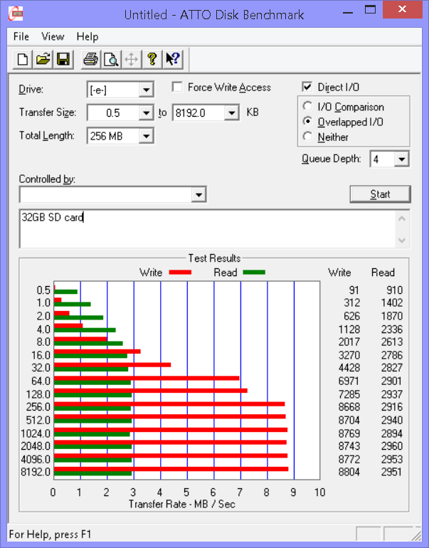Click the description box scroll up arrow

[x=402, y=219]
